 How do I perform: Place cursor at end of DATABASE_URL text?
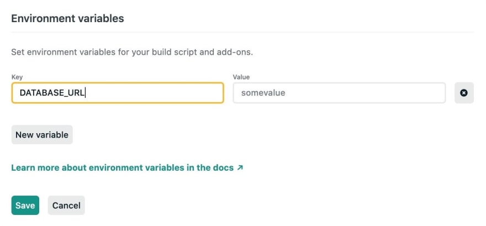85,93
